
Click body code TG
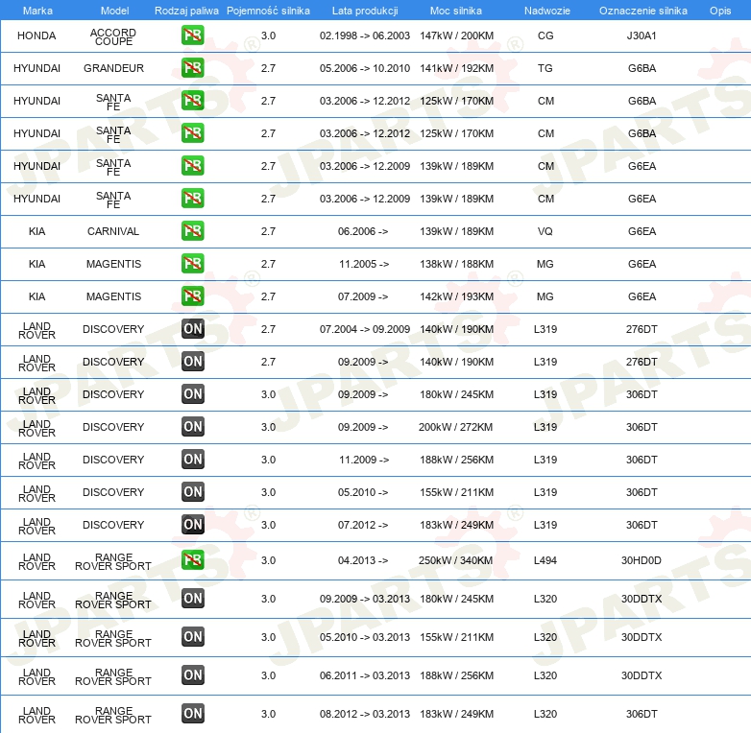545,68
